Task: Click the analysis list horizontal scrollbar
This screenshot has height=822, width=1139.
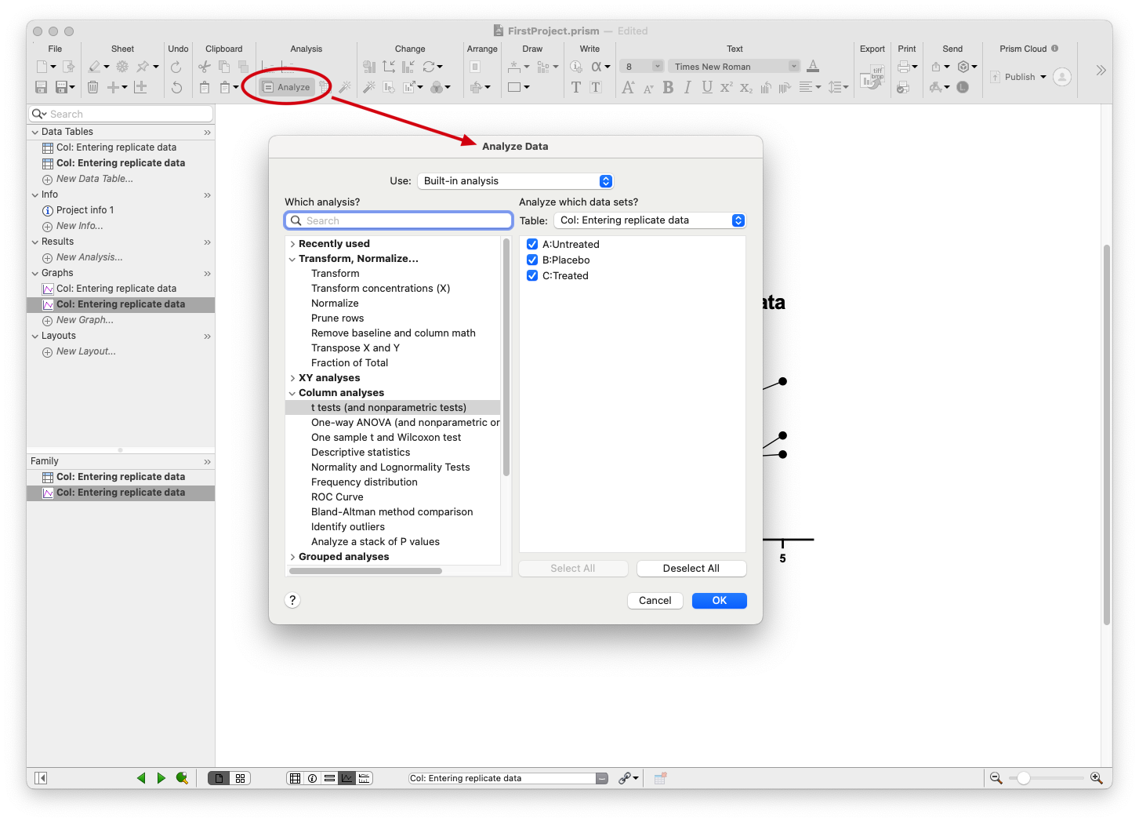Action: tap(365, 571)
